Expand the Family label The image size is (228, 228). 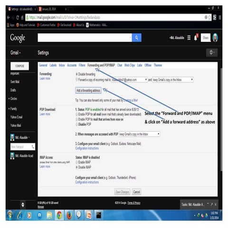9,109
